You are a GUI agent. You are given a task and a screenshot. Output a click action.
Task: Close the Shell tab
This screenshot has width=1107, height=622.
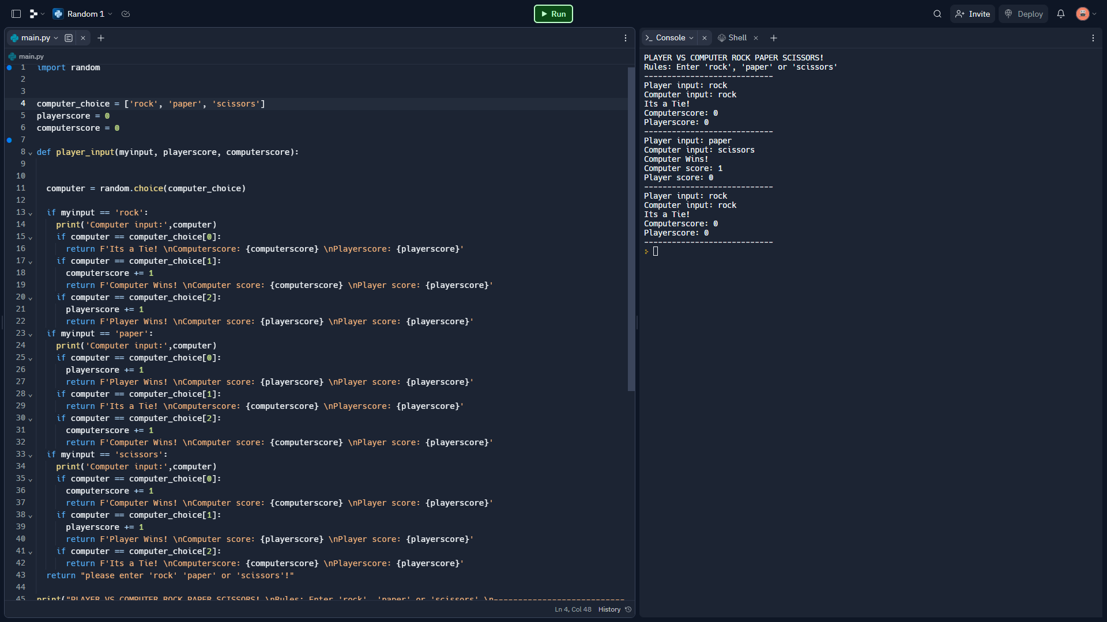point(756,38)
